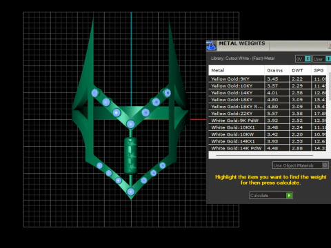This screenshot has width=331, height=248.
Task: Toggle the GV library switch
Action: coord(308,59)
